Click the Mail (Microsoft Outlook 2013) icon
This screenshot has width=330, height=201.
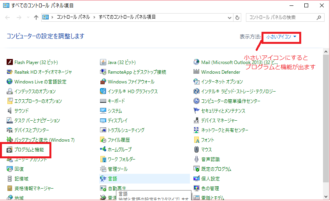(197, 62)
